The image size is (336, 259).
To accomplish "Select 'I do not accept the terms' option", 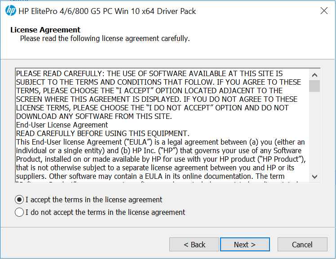I will point(19,212).
